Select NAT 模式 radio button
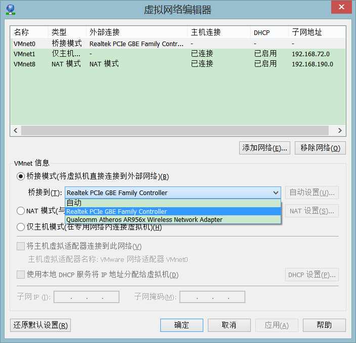 coord(21,211)
